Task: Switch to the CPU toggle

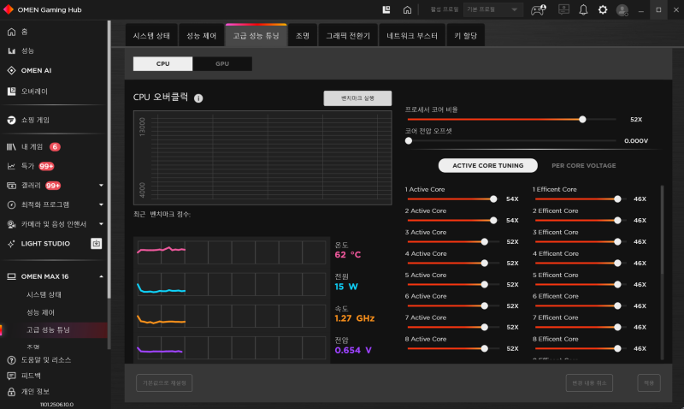Action: [162, 63]
